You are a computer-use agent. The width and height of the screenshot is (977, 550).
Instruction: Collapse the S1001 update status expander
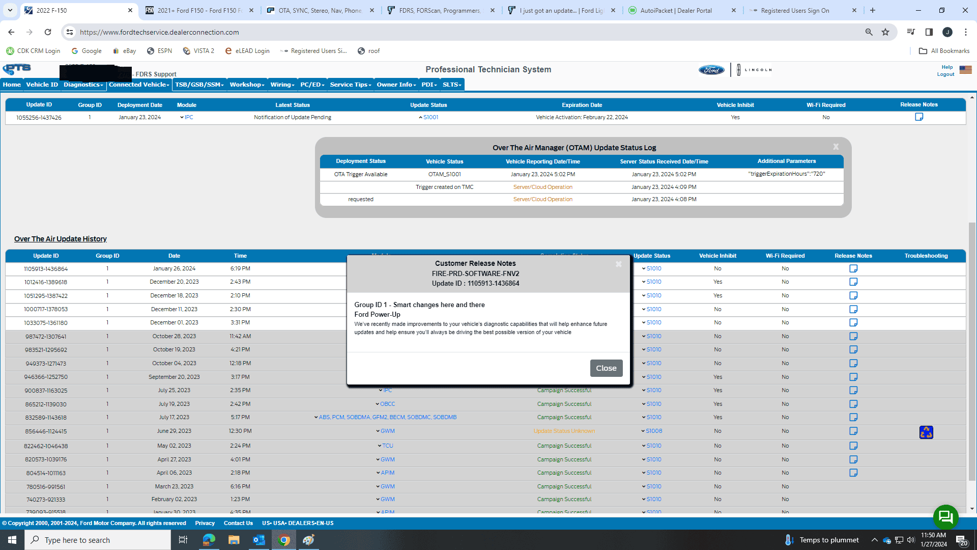pyautogui.click(x=428, y=118)
